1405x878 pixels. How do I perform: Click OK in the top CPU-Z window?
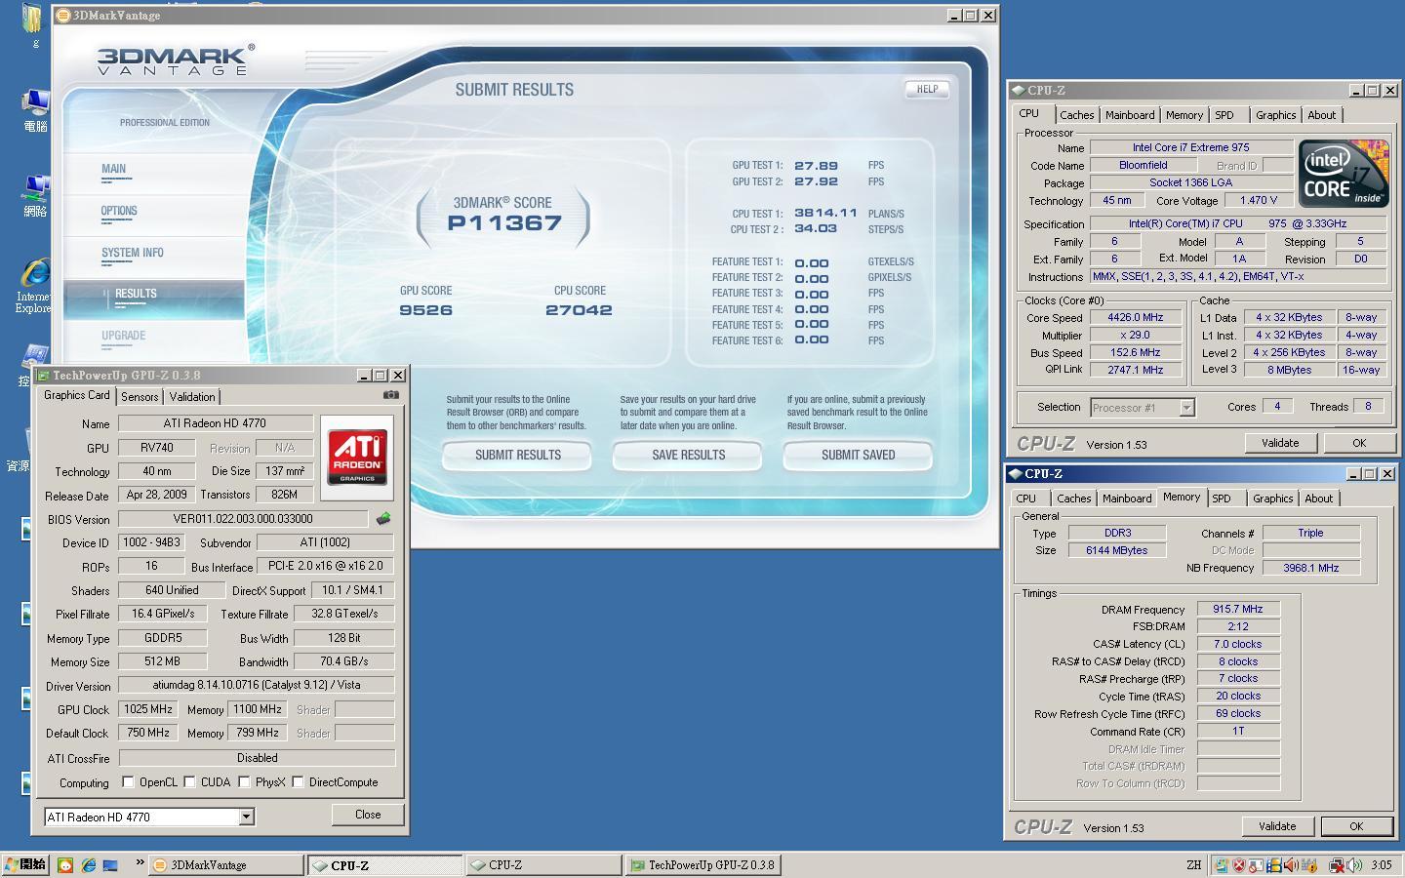1359,443
